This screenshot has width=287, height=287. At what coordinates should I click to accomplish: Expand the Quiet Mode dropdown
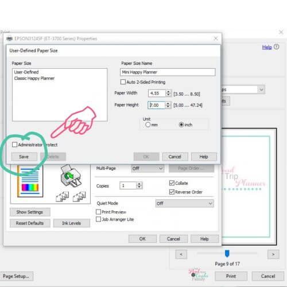pos(184,203)
